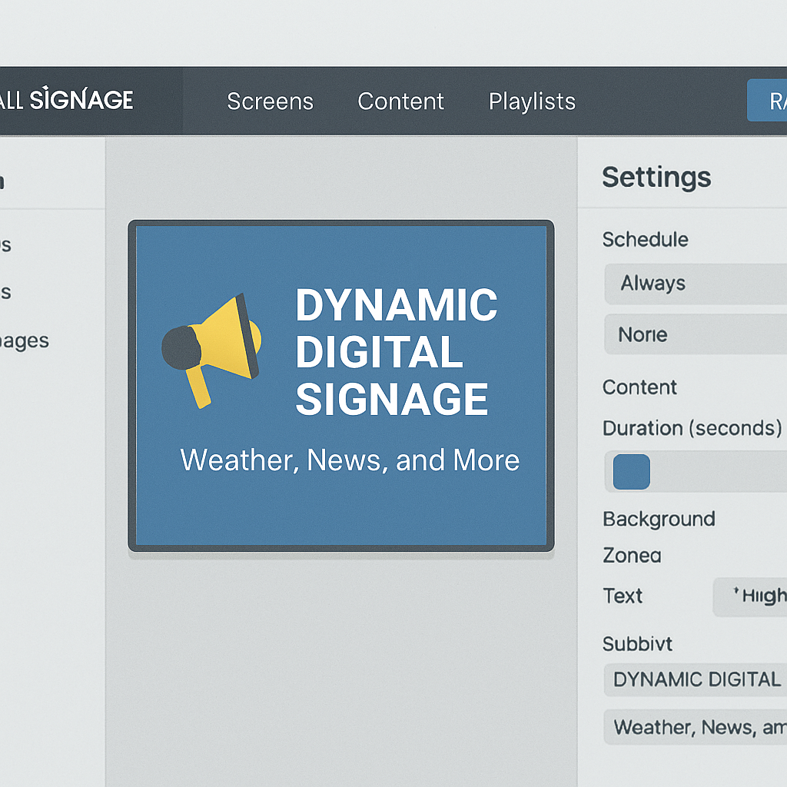
Task: Click the Duration (seconds) label
Action: pyautogui.click(x=692, y=428)
